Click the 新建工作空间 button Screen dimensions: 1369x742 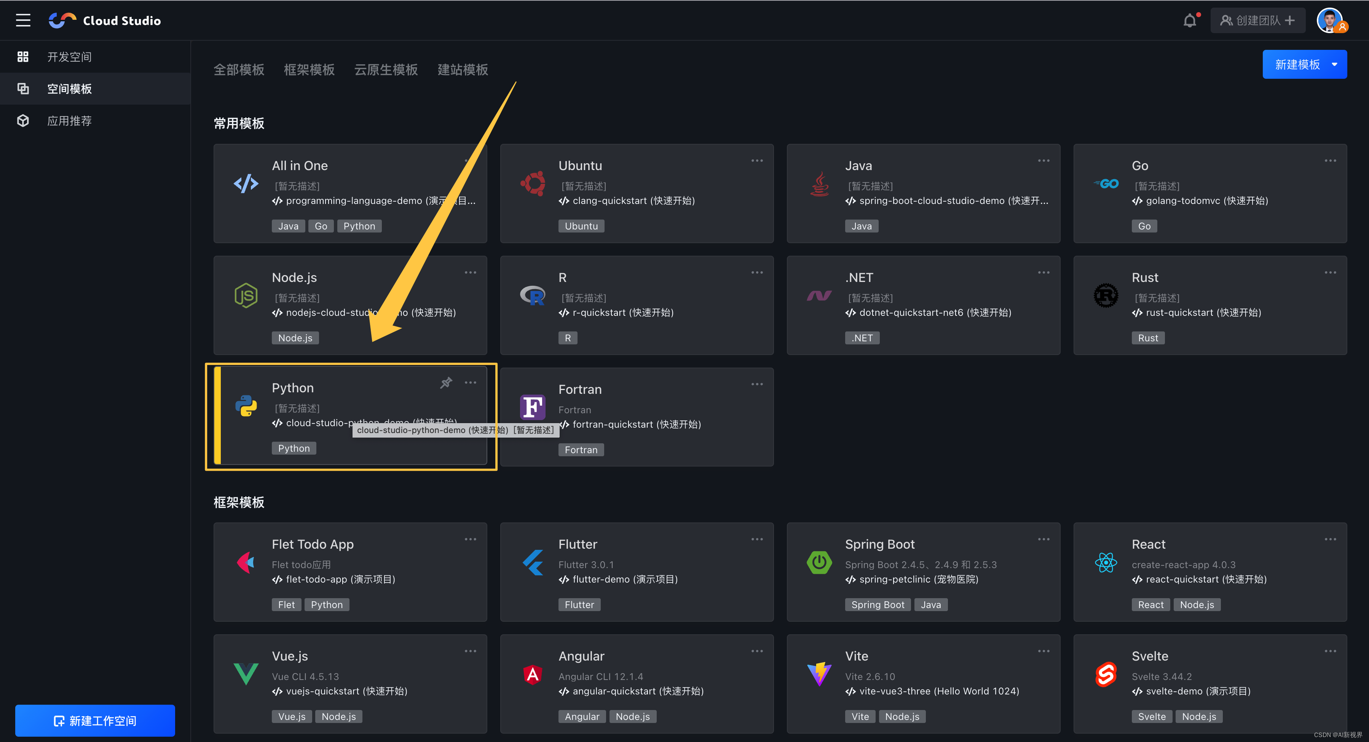coord(95,720)
